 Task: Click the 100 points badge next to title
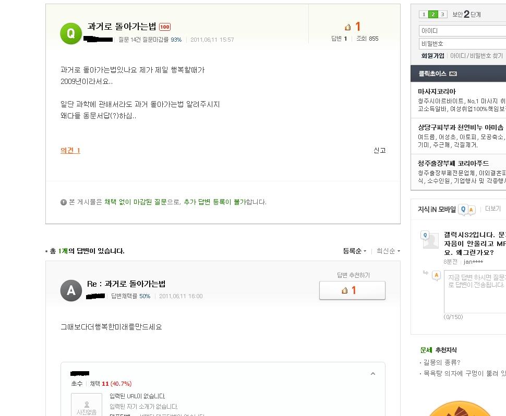click(x=165, y=27)
